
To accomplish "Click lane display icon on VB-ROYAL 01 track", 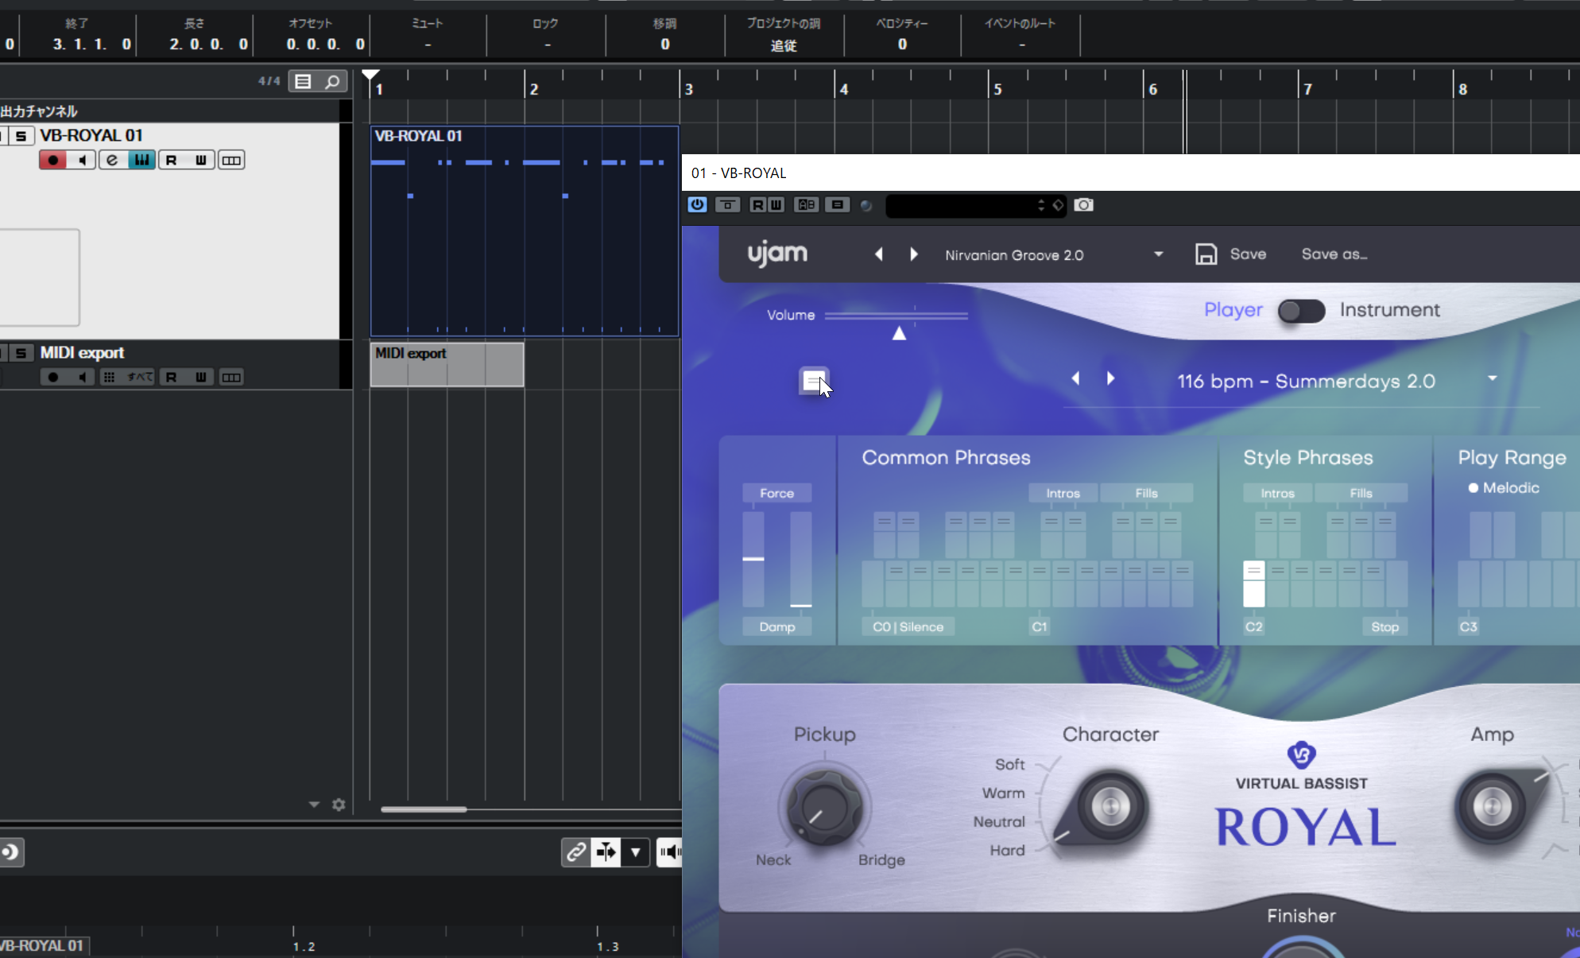I will [231, 161].
